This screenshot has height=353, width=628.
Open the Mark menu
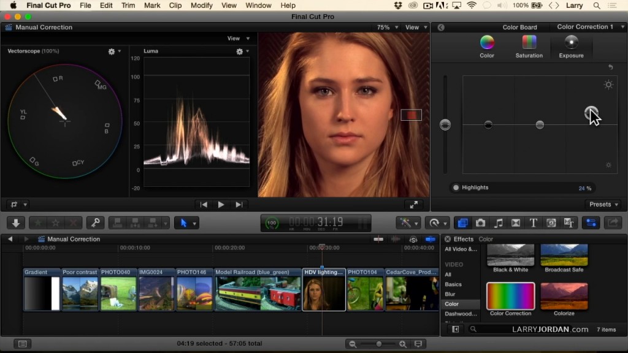(152, 6)
